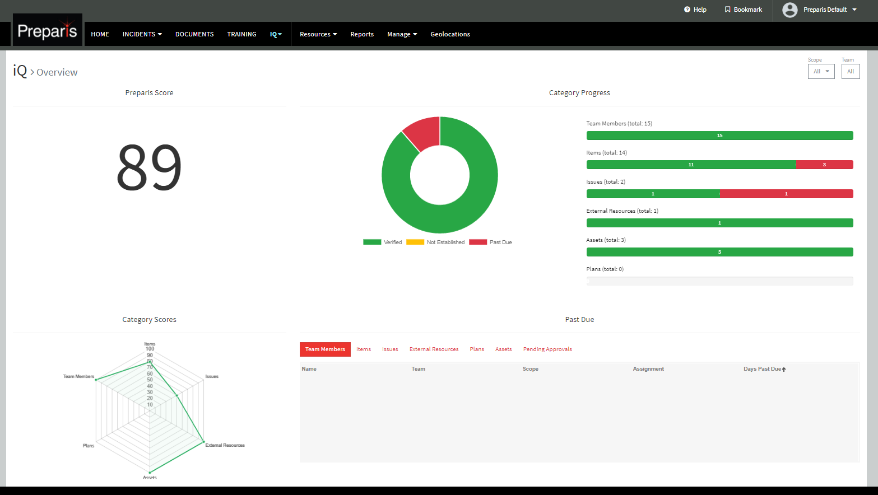Open Geolocations page

click(450, 34)
